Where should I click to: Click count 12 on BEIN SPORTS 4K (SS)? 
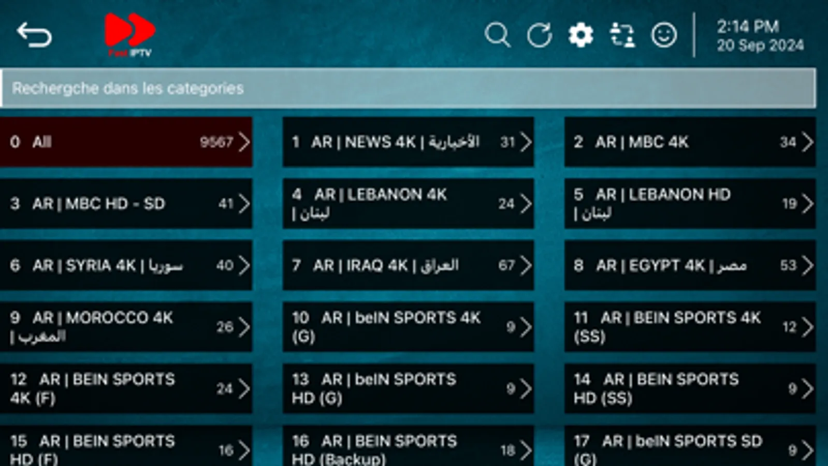click(x=789, y=327)
